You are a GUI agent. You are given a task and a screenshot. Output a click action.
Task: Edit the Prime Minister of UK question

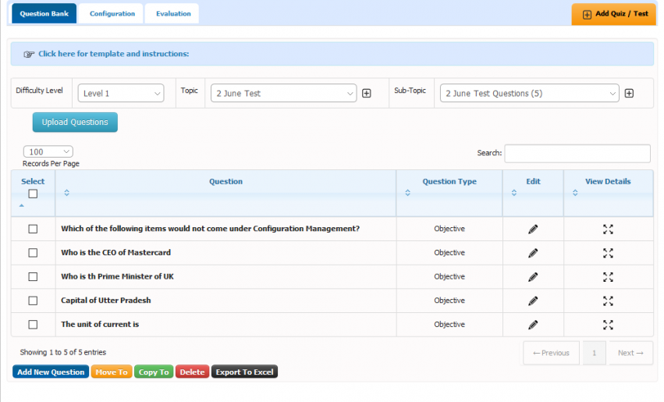point(533,277)
